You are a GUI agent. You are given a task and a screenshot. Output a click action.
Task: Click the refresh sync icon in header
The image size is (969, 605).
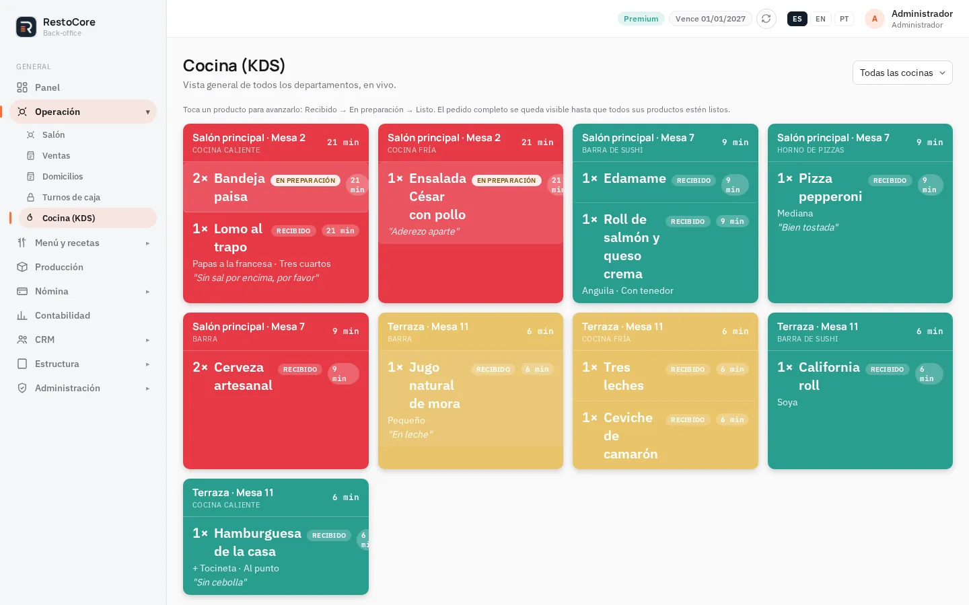pyautogui.click(x=766, y=19)
